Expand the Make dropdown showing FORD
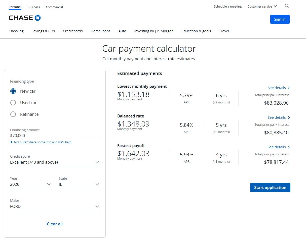The height and width of the screenshot is (252, 306). point(55,206)
